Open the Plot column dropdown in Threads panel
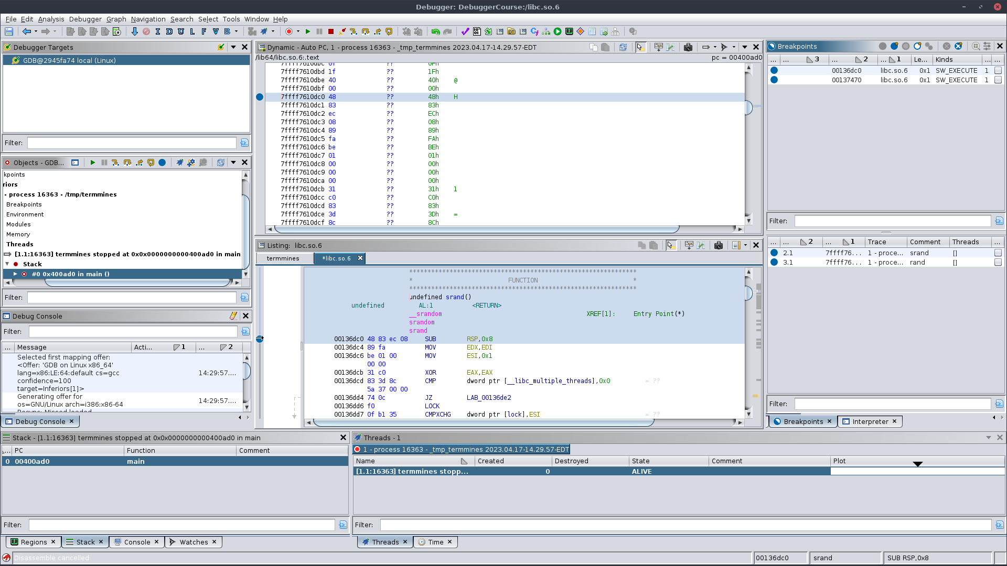Viewport: 1007px width, 566px height. (x=917, y=464)
